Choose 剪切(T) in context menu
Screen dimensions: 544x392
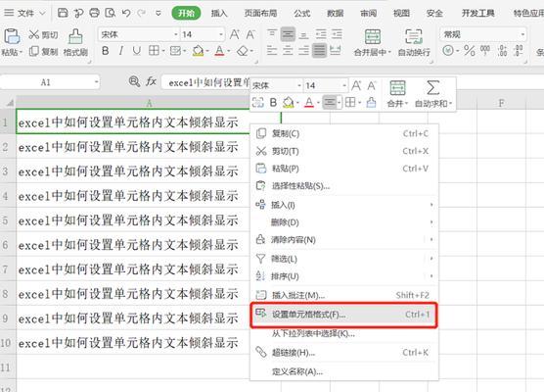tap(344, 151)
